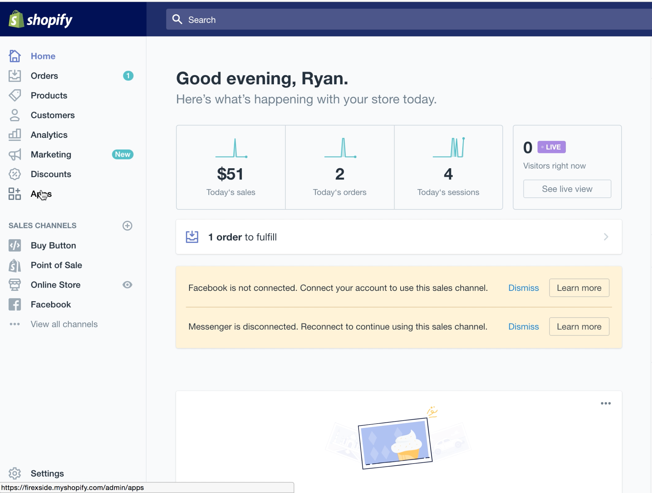This screenshot has height=493, width=652.
Task: Click the Products icon in sidebar
Action: point(15,95)
